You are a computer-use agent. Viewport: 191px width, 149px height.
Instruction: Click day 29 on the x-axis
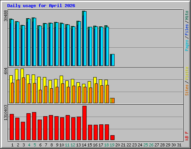coord(168,145)
